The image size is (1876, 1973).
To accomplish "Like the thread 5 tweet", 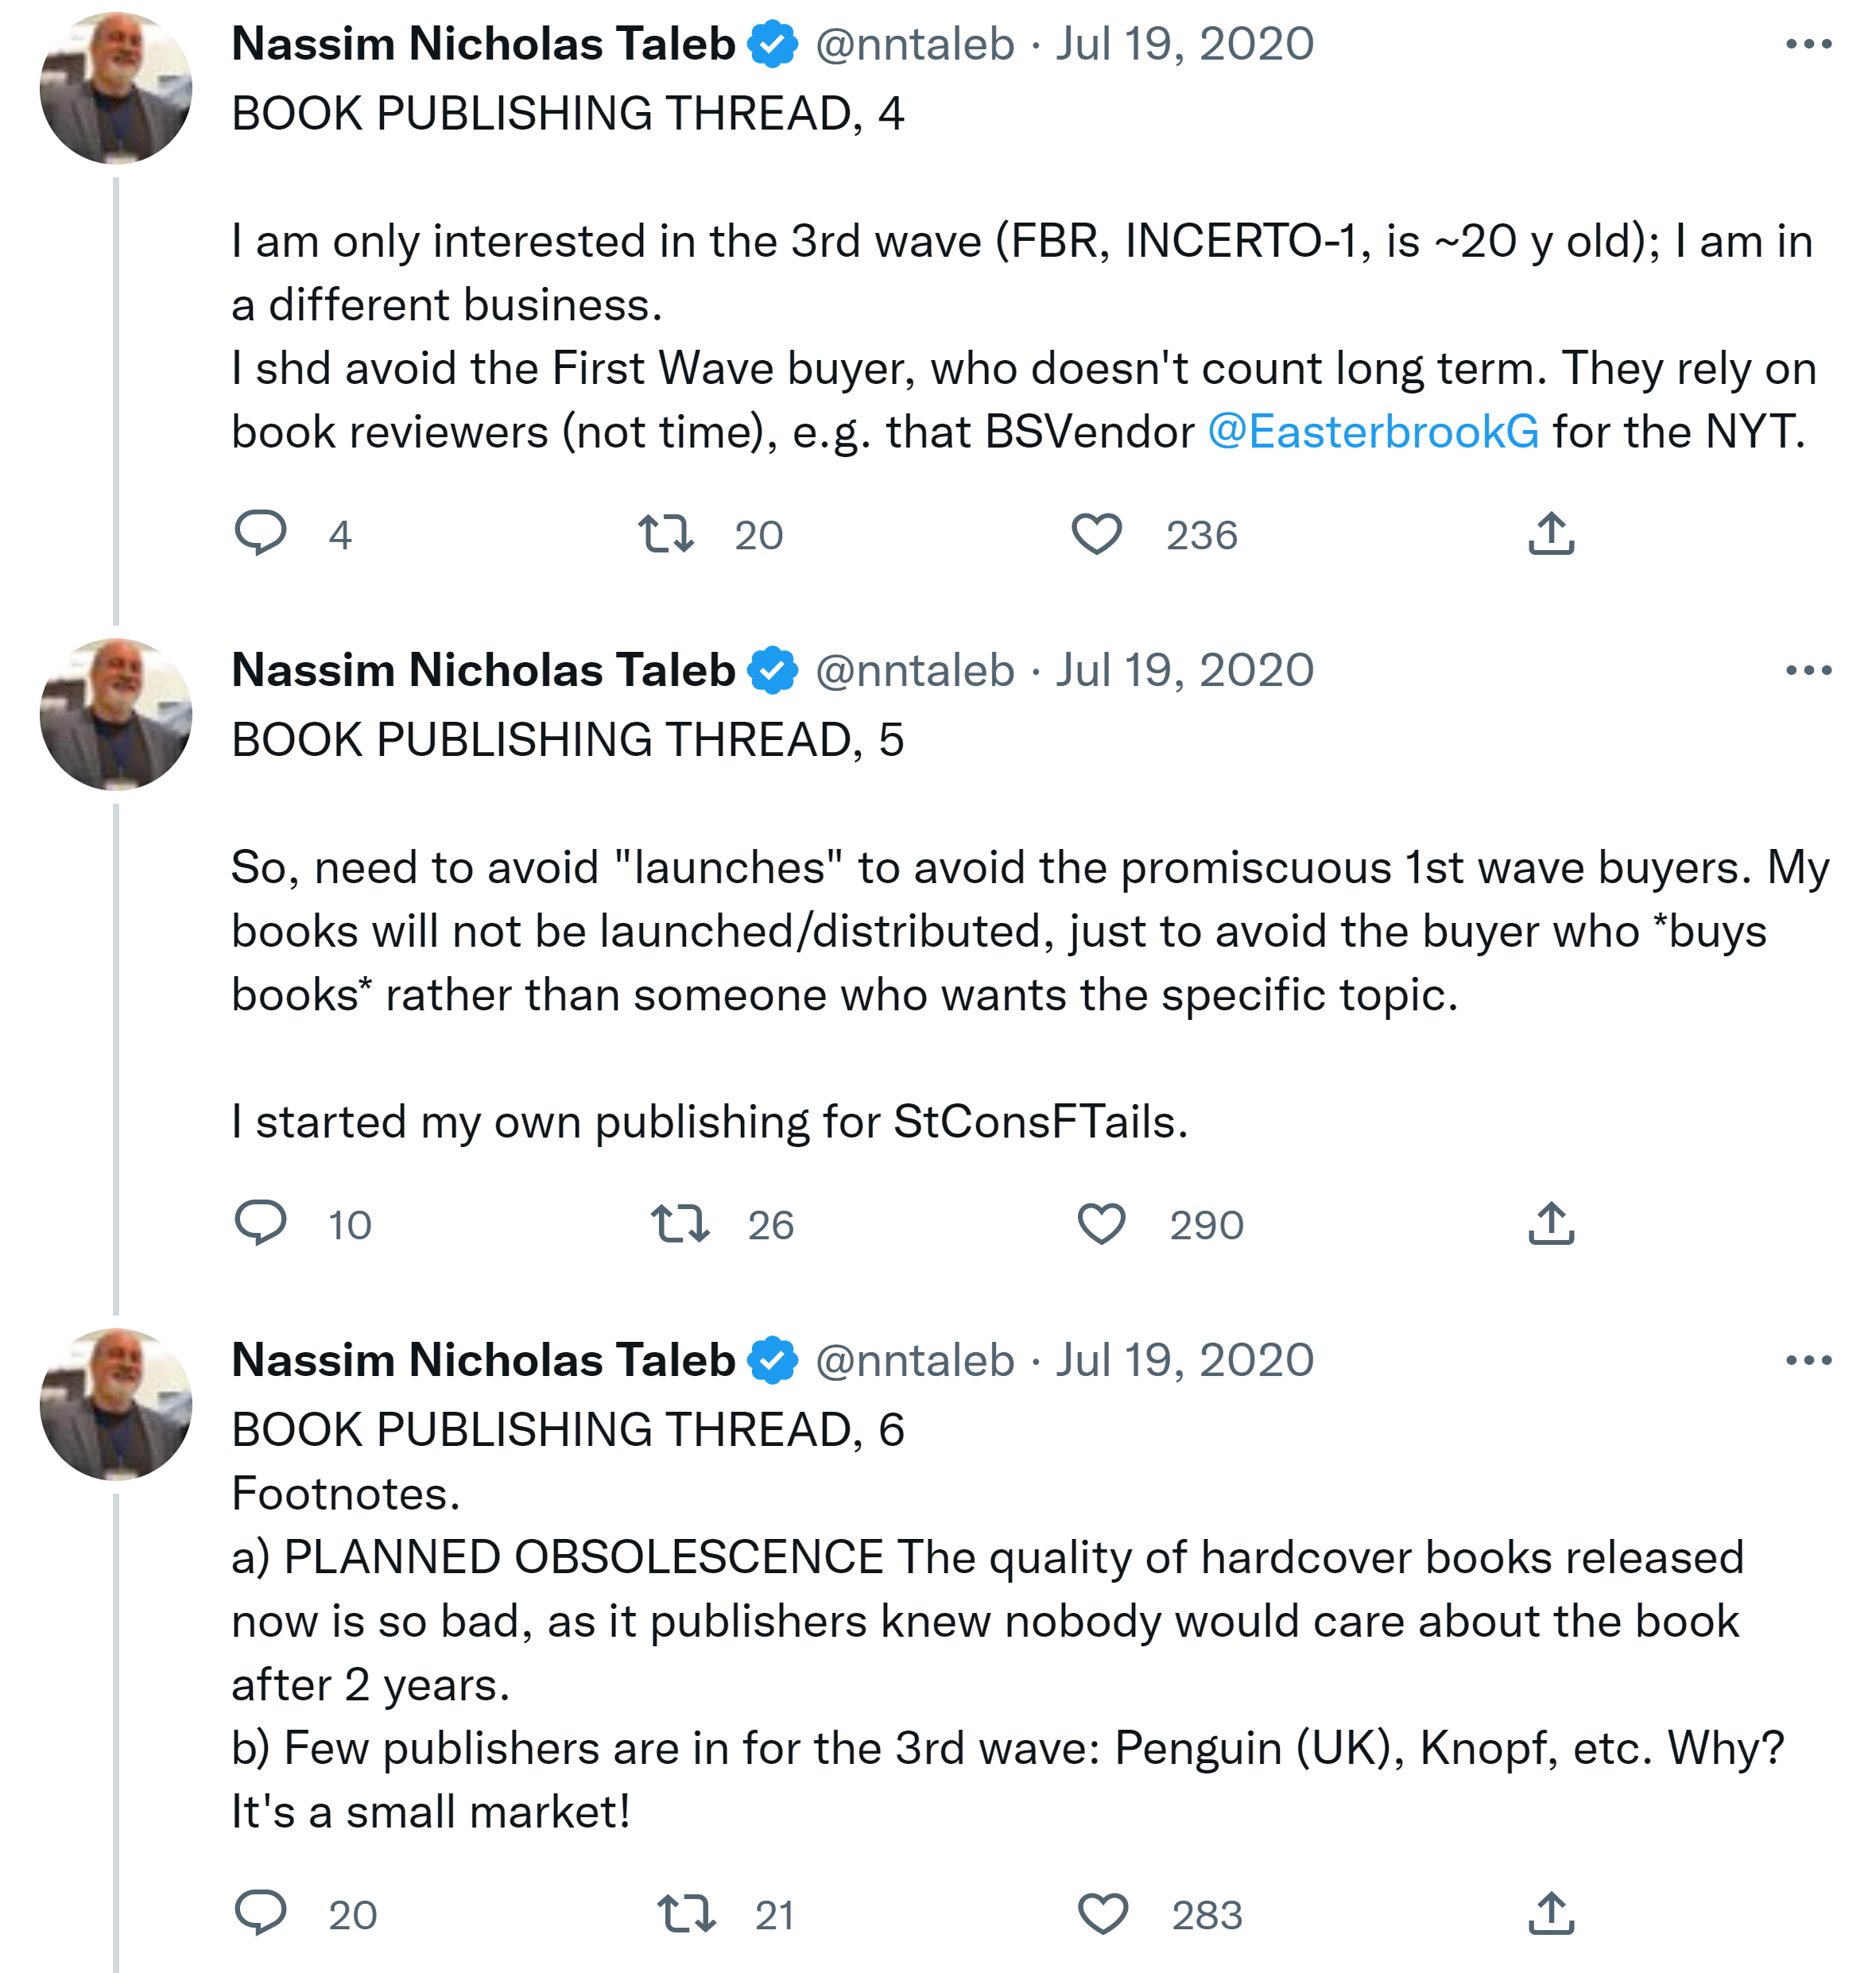I will coord(1102,1224).
